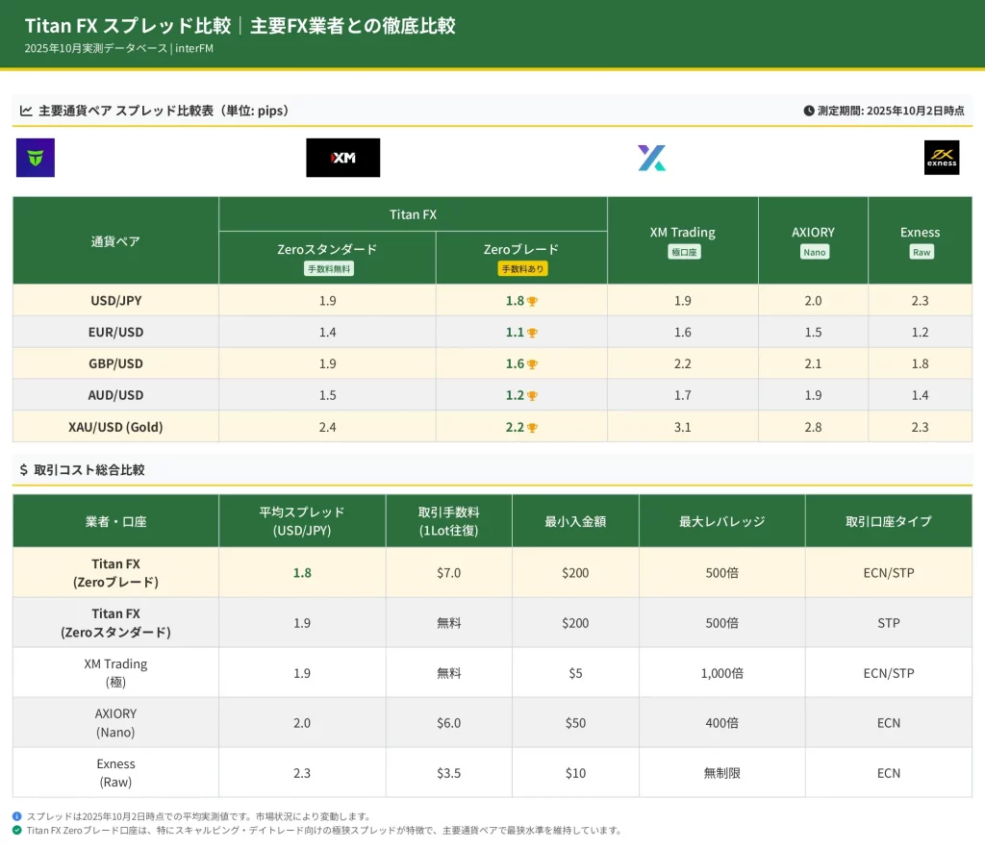Click the 手数料無料 badge under Zeroスタンダード
Image resolution: width=985 pixels, height=849 pixels.
[x=327, y=269]
